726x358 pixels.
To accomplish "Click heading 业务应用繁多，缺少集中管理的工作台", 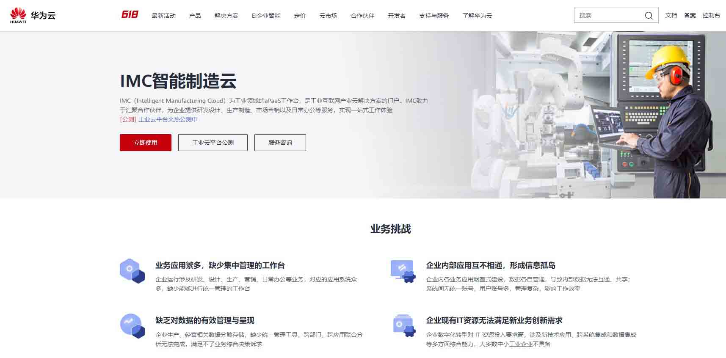I will [220, 265].
